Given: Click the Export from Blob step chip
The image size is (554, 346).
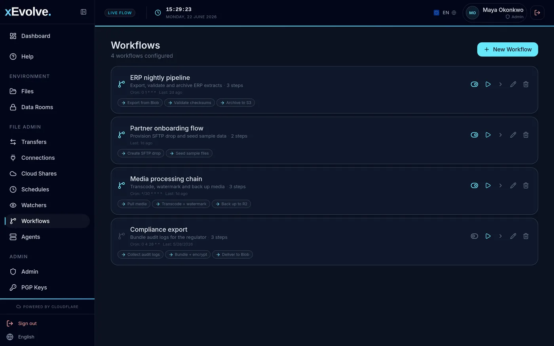Looking at the screenshot, I should (x=140, y=103).
